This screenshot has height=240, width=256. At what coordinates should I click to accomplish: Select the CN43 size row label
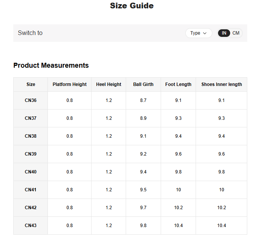(31, 226)
